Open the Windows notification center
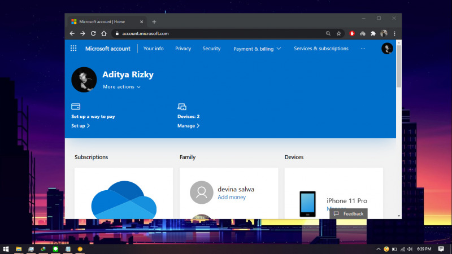This screenshot has width=452, height=254. point(441,249)
